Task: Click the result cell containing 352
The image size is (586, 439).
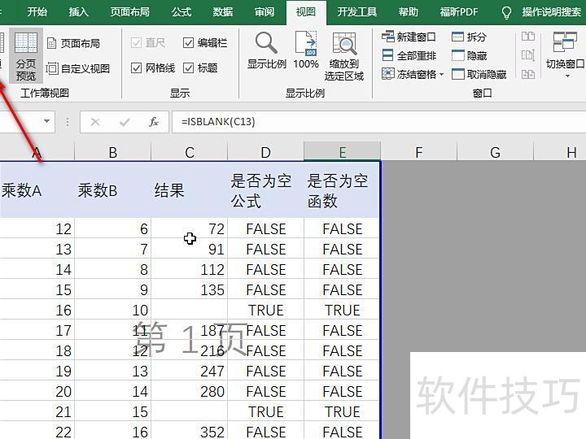Action: pyautogui.click(x=190, y=432)
